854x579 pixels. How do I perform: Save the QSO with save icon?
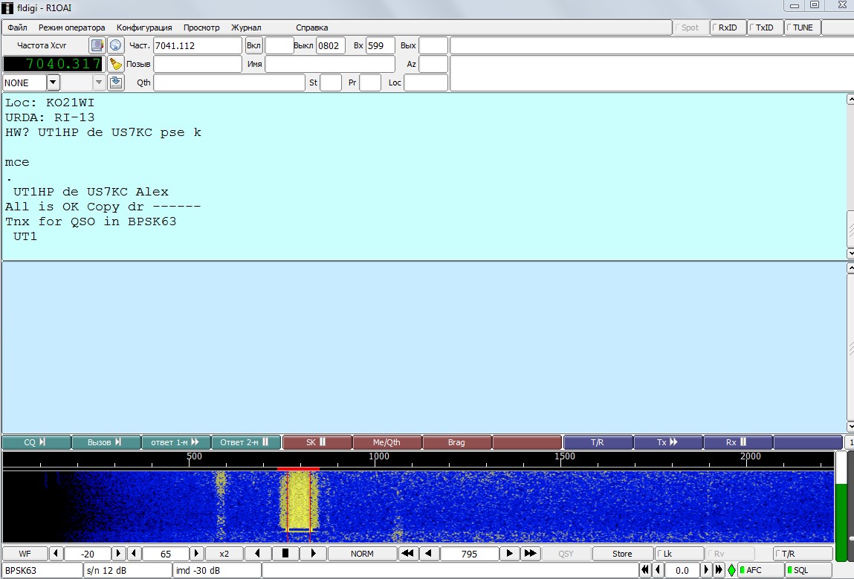point(115,82)
